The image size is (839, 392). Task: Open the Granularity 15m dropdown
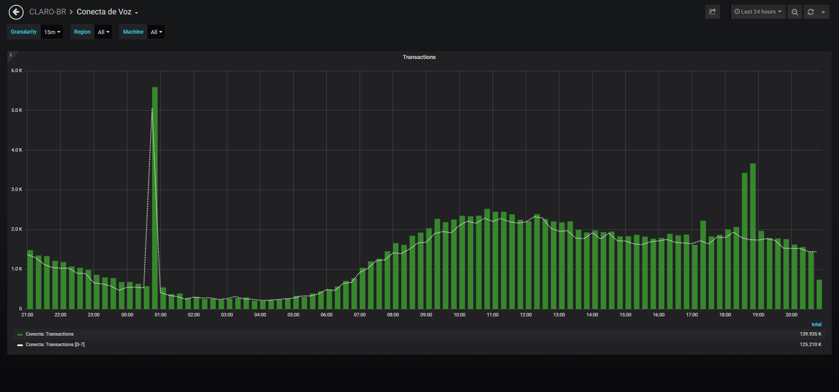(52, 32)
